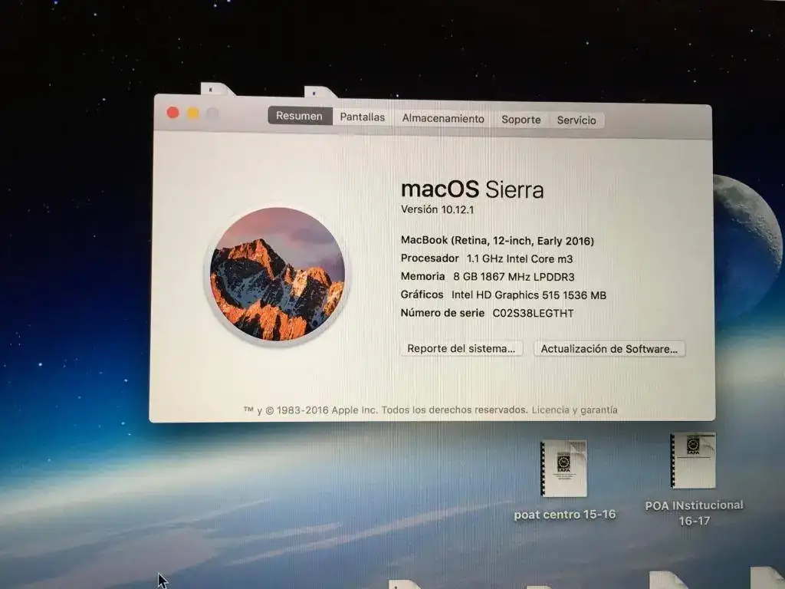
Task: Open the Almacenamiento tab
Action: coord(443,119)
